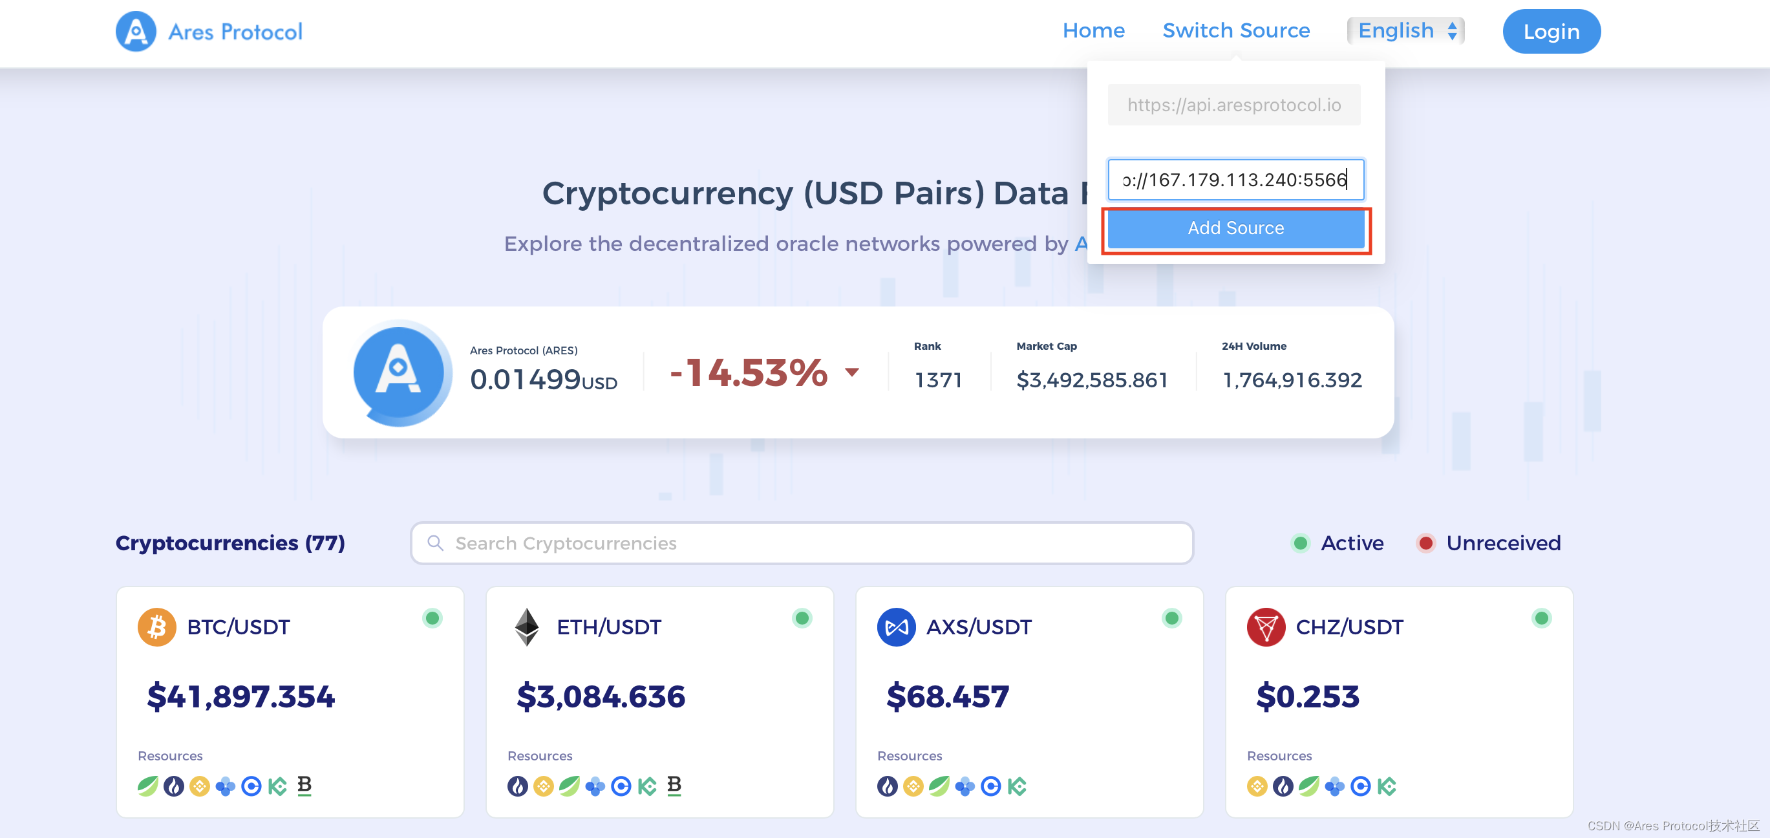Viewport: 1770px width, 838px height.
Task: Click the AXS/USDT pair title
Action: [x=979, y=627]
